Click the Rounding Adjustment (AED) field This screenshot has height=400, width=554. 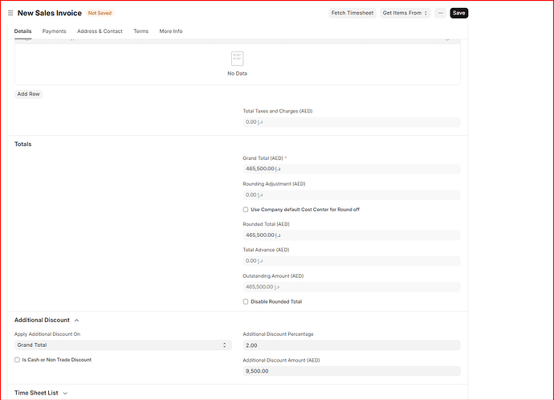pyautogui.click(x=352, y=195)
